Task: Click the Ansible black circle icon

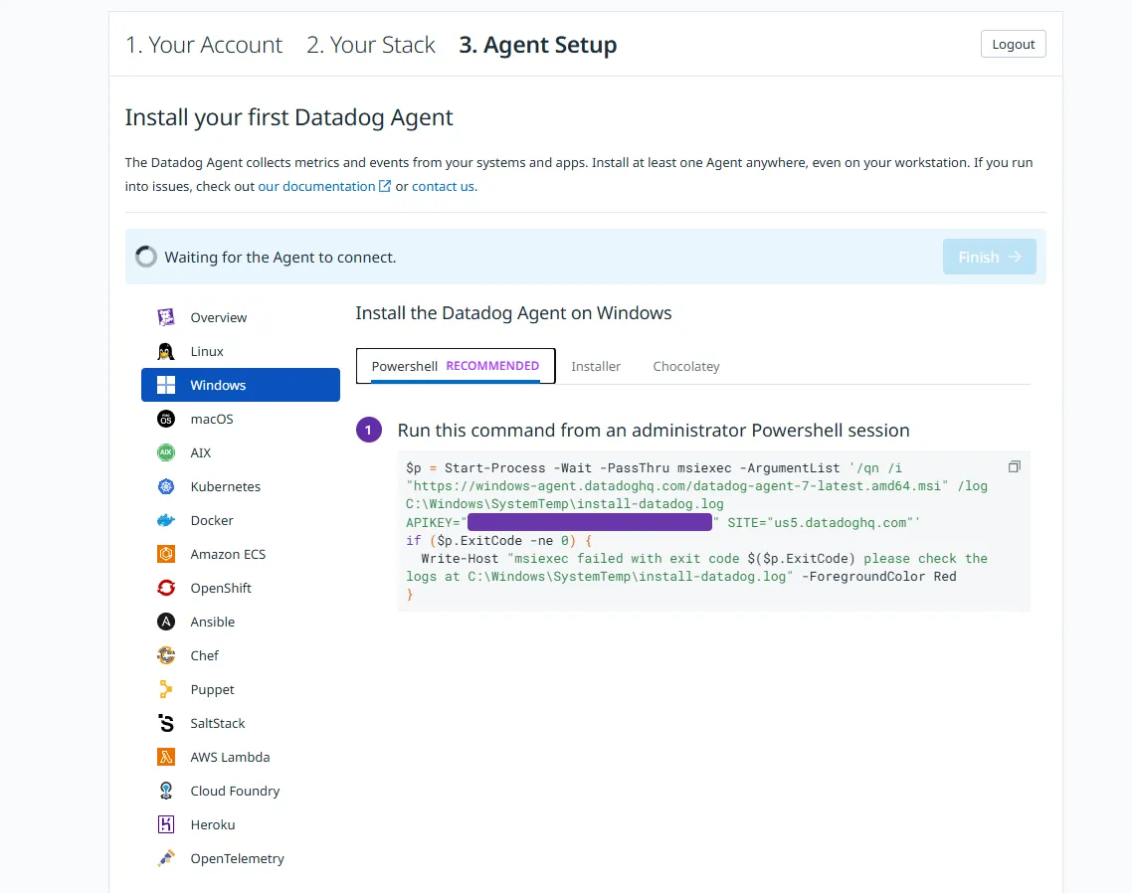Action: coord(166,622)
